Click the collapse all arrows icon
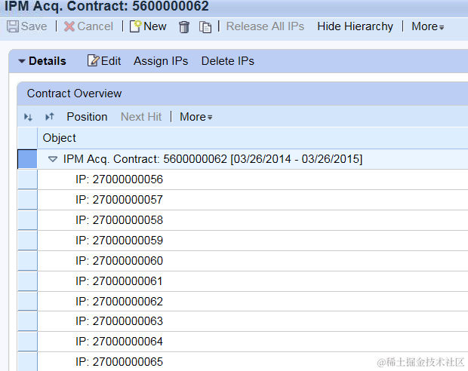 pos(50,117)
